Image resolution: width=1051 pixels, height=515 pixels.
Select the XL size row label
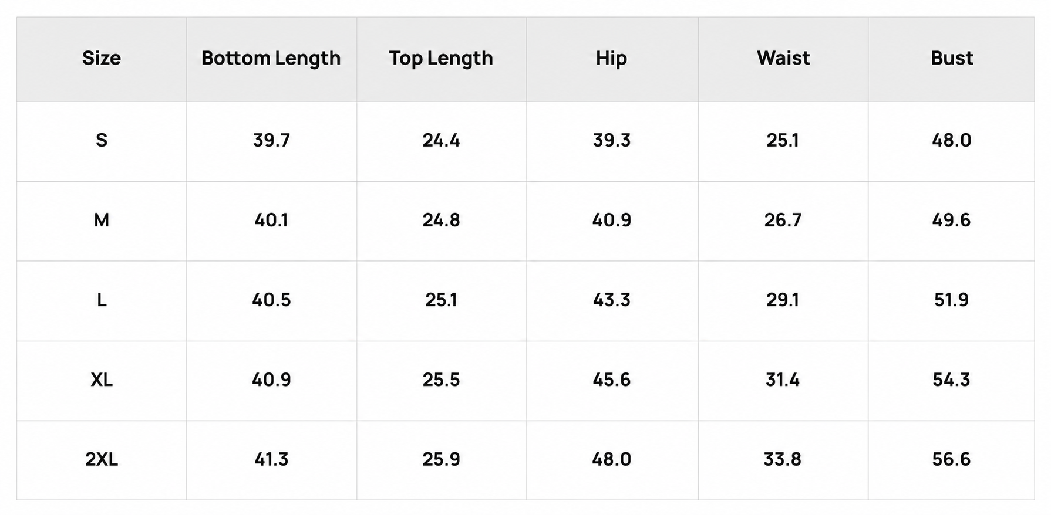[x=102, y=380]
